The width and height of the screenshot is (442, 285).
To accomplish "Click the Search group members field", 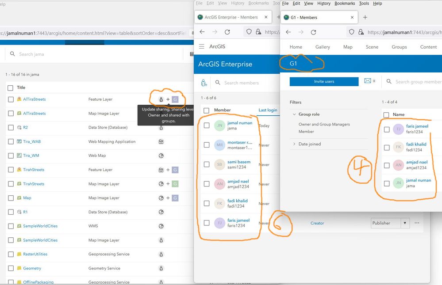I will click(418, 82).
